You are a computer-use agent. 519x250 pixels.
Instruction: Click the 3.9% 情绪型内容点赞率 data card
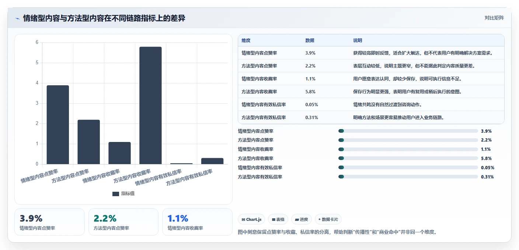(49, 222)
